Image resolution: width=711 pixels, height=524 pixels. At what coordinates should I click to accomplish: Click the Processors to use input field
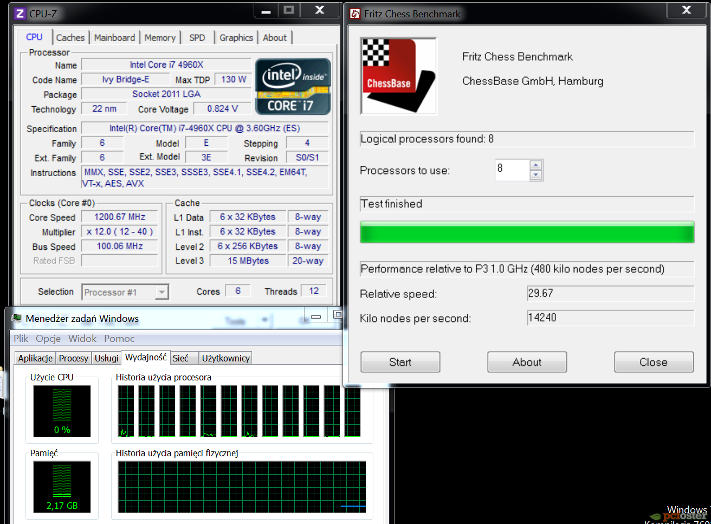coord(512,170)
